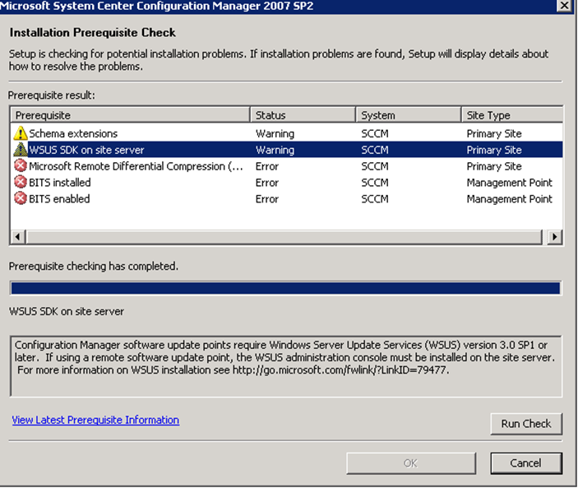
Task: Click Error status of BITS installed
Action: coord(267,183)
